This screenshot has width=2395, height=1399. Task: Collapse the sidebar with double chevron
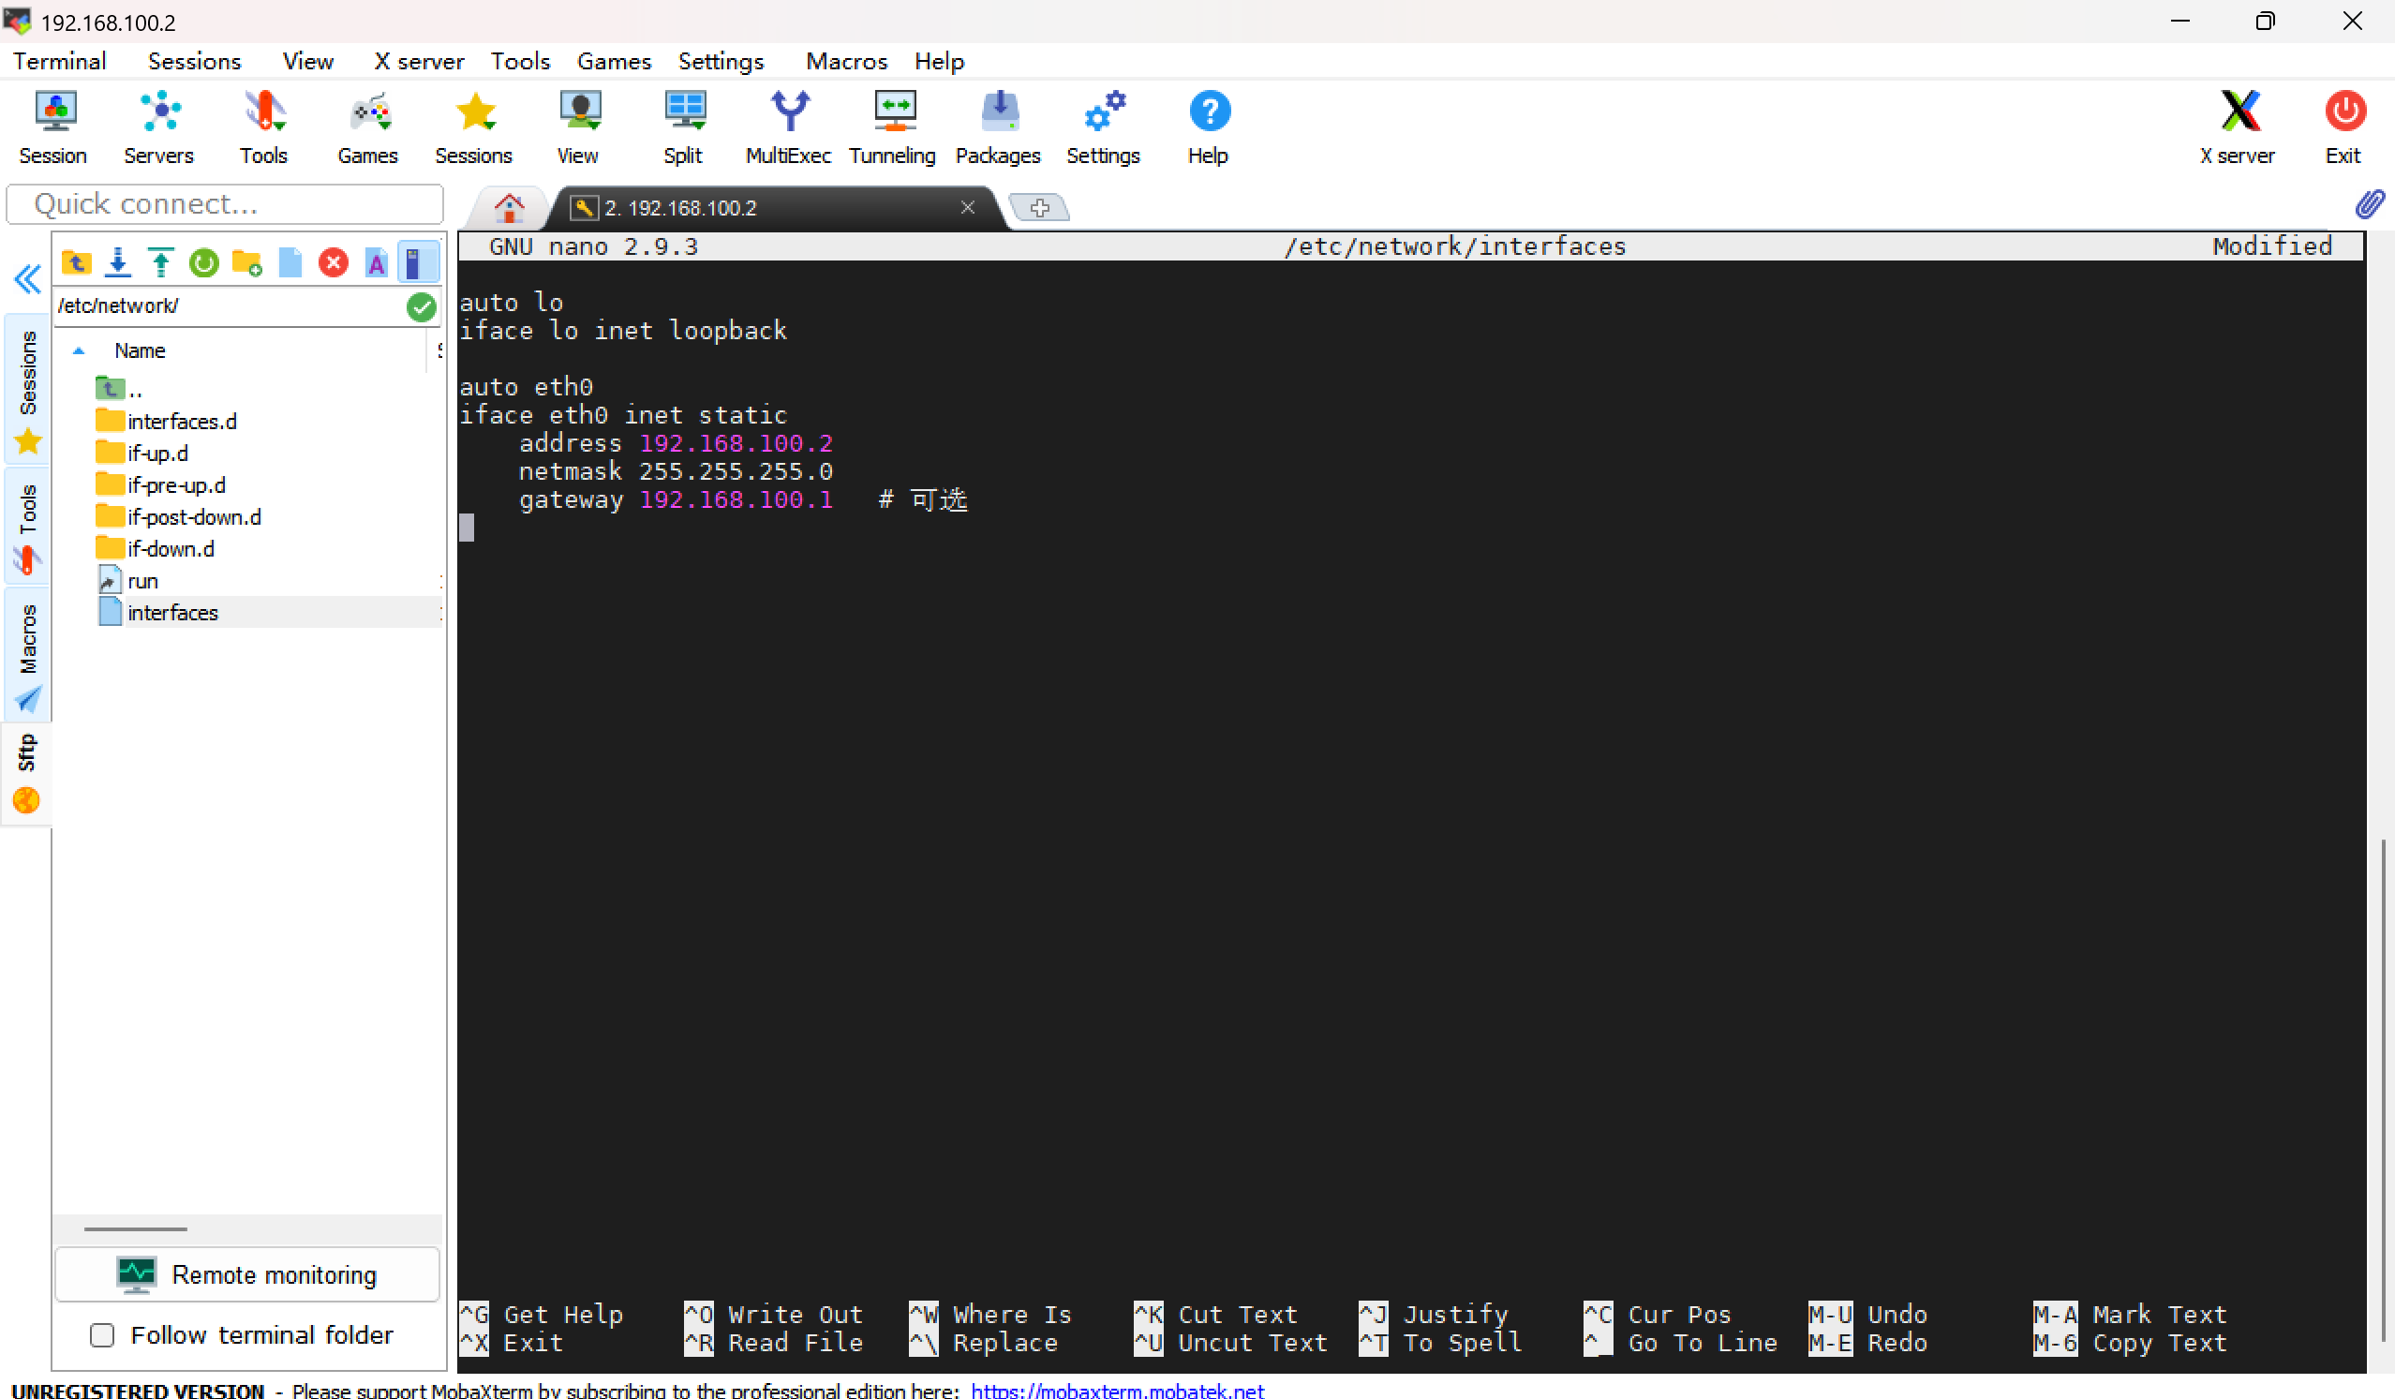(x=27, y=279)
